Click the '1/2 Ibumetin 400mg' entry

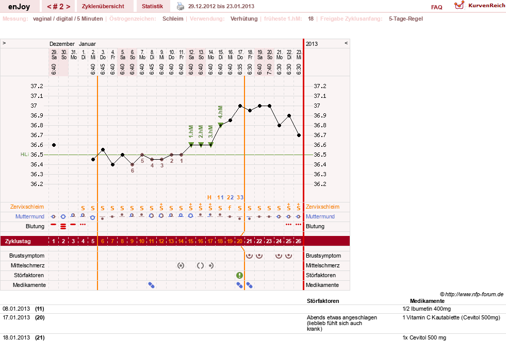coord(426,309)
